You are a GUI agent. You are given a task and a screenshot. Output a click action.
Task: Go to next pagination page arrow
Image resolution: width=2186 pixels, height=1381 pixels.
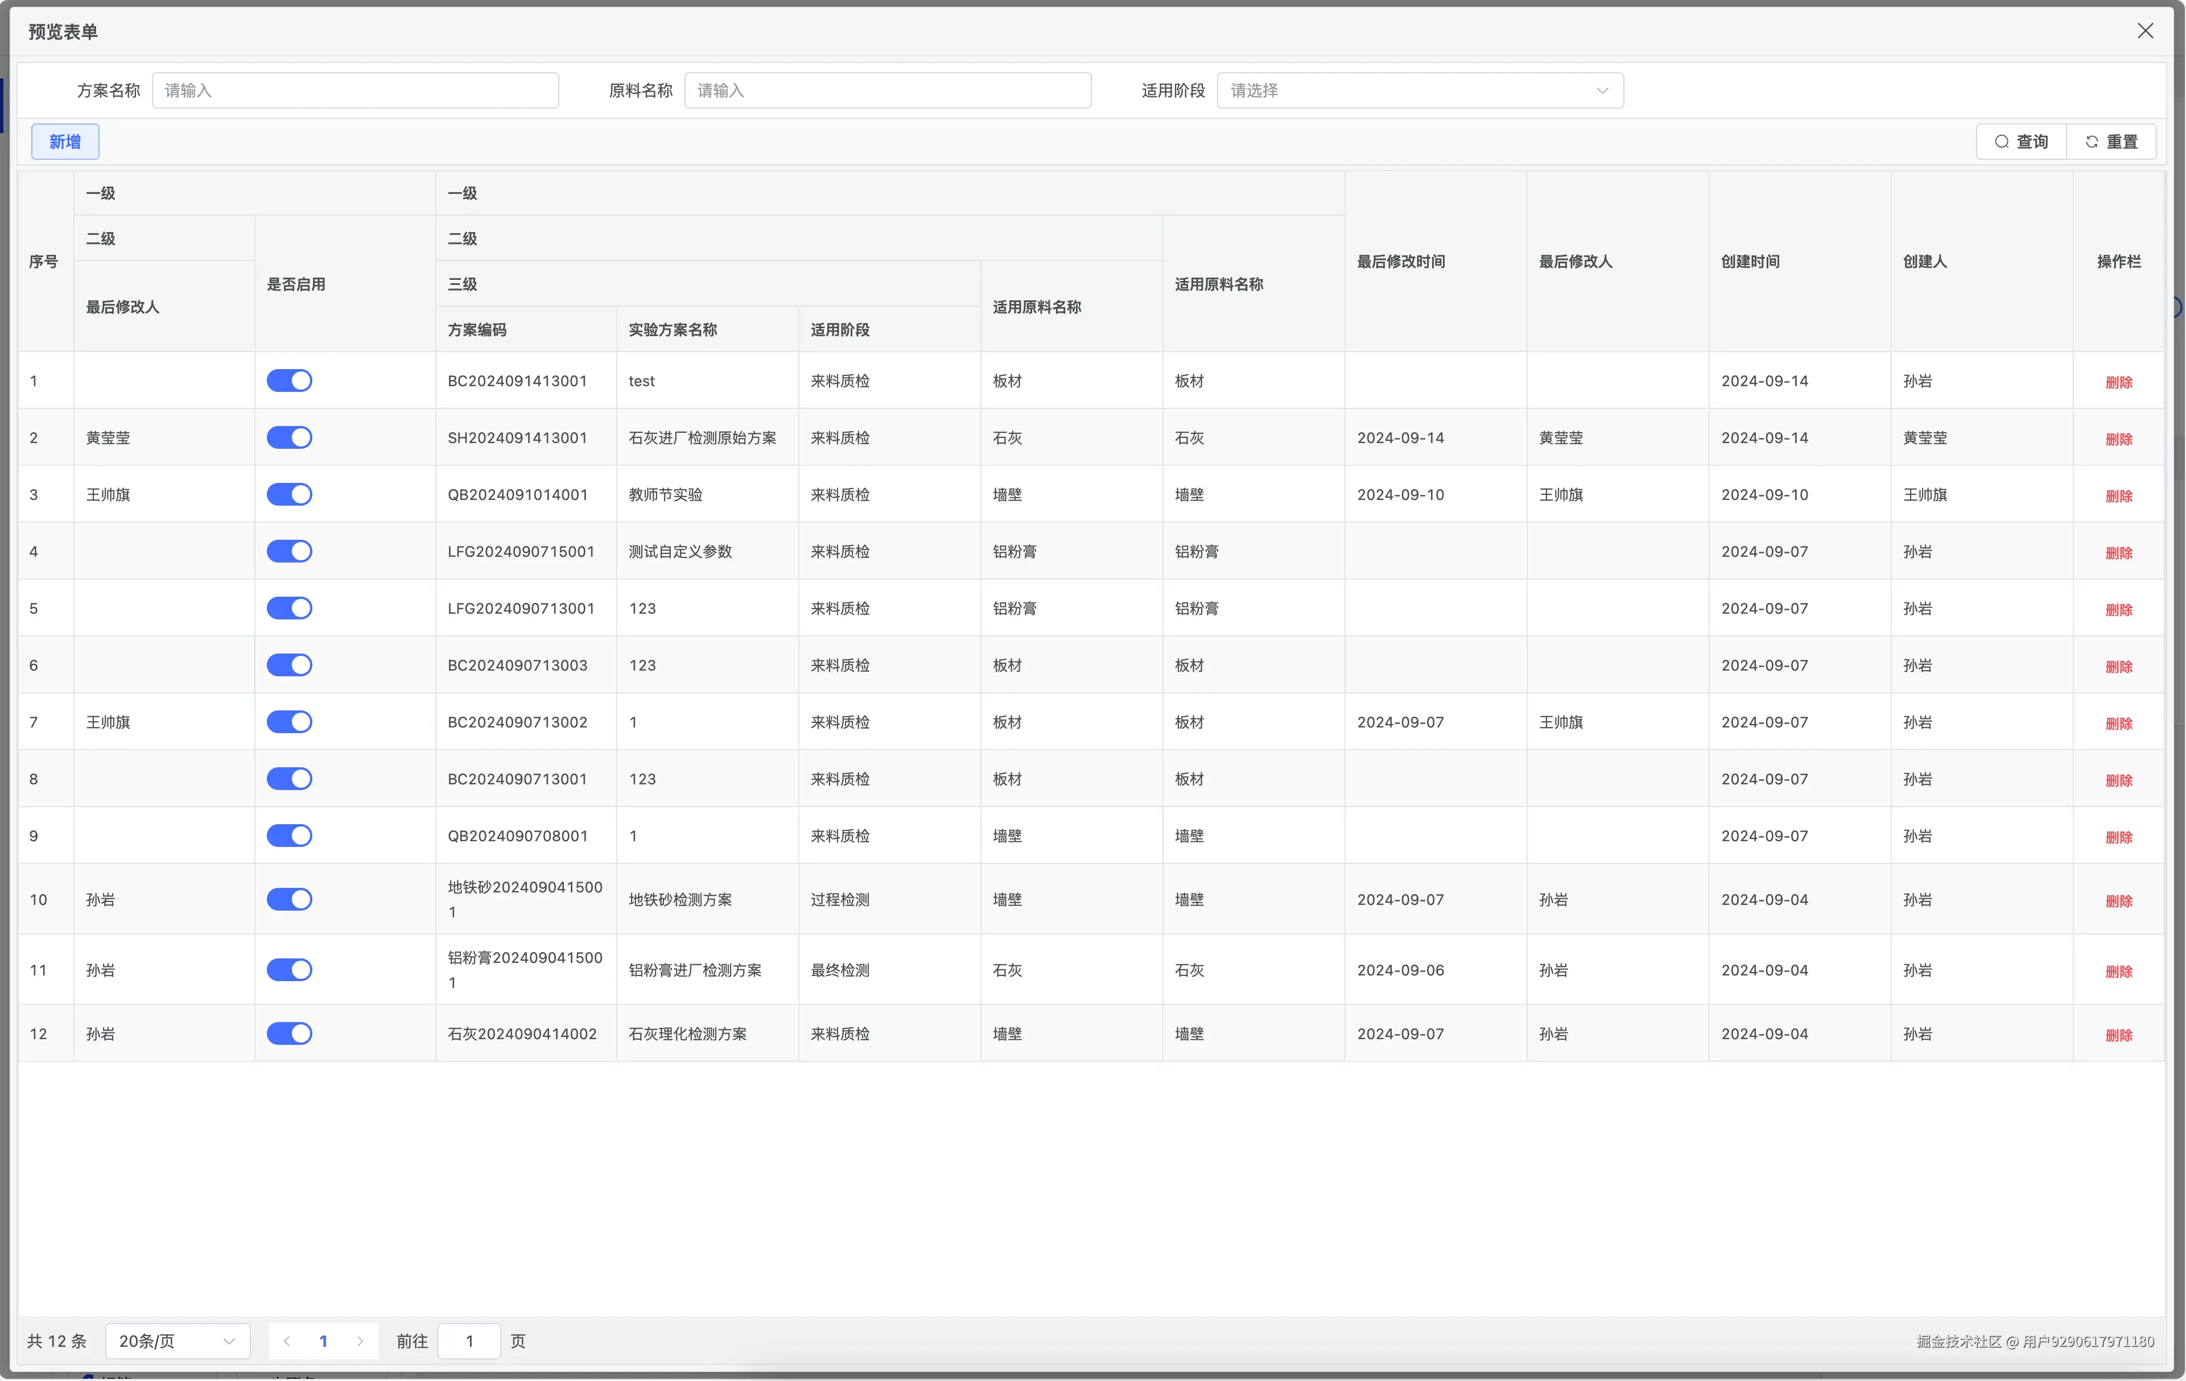[360, 1341]
